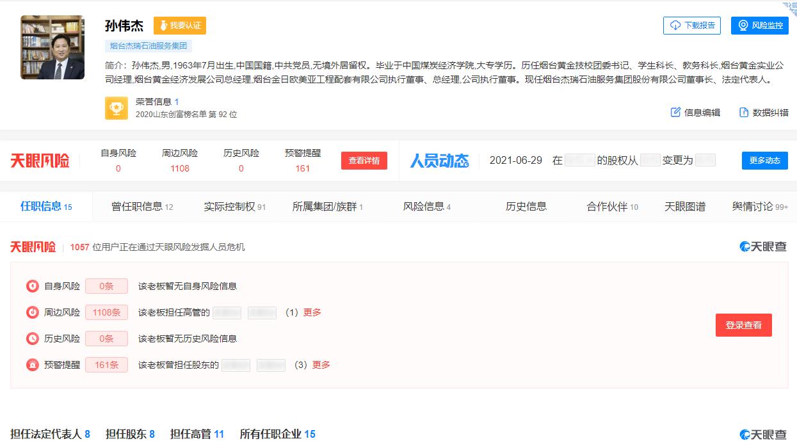The image size is (797, 448).
Task: Select 担任法定代表人 8 sub-tab
Action: [50, 434]
